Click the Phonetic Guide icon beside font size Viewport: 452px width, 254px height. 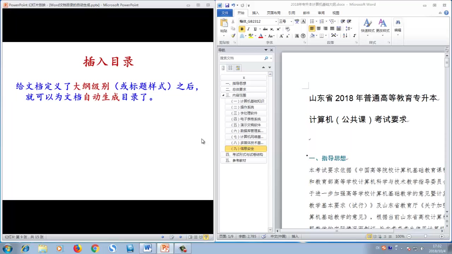pos(297,22)
